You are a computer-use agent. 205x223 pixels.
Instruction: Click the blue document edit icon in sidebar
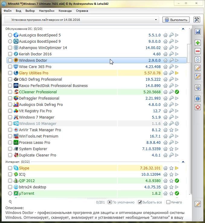[x=198, y=76]
